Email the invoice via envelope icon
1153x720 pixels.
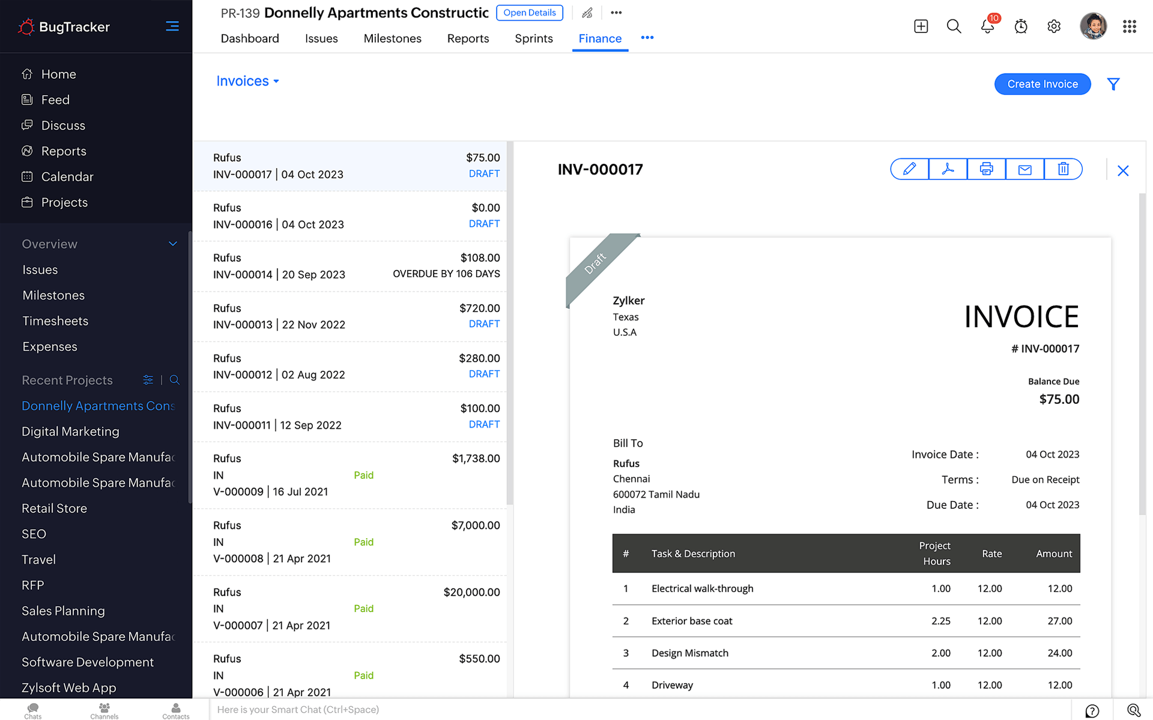pos(1024,169)
